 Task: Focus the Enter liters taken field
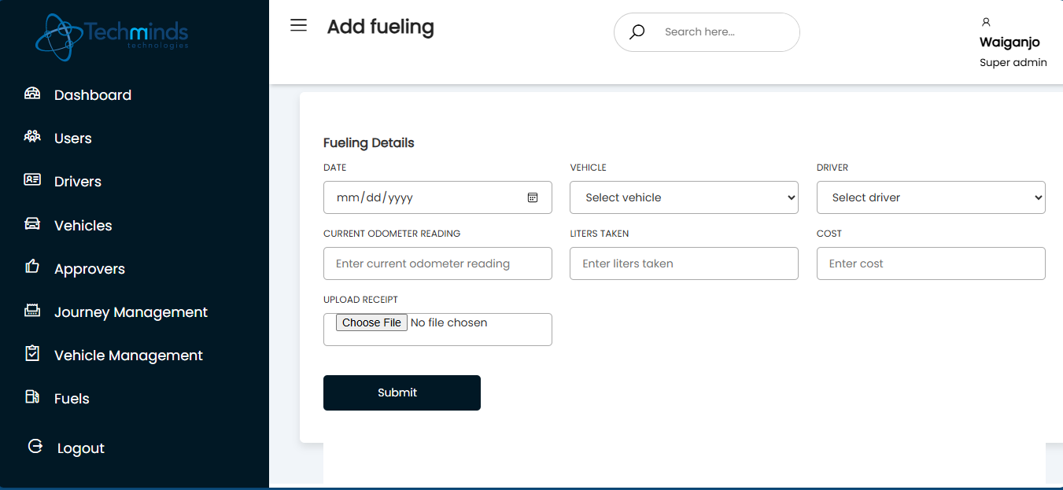click(684, 263)
